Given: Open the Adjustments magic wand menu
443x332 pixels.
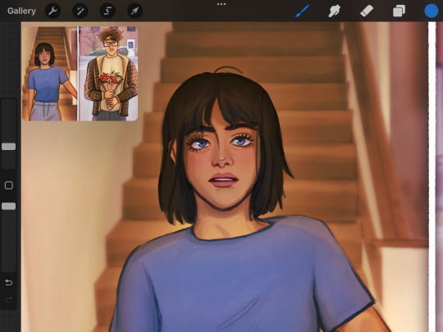Looking at the screenshot, I should pos(80,11).
